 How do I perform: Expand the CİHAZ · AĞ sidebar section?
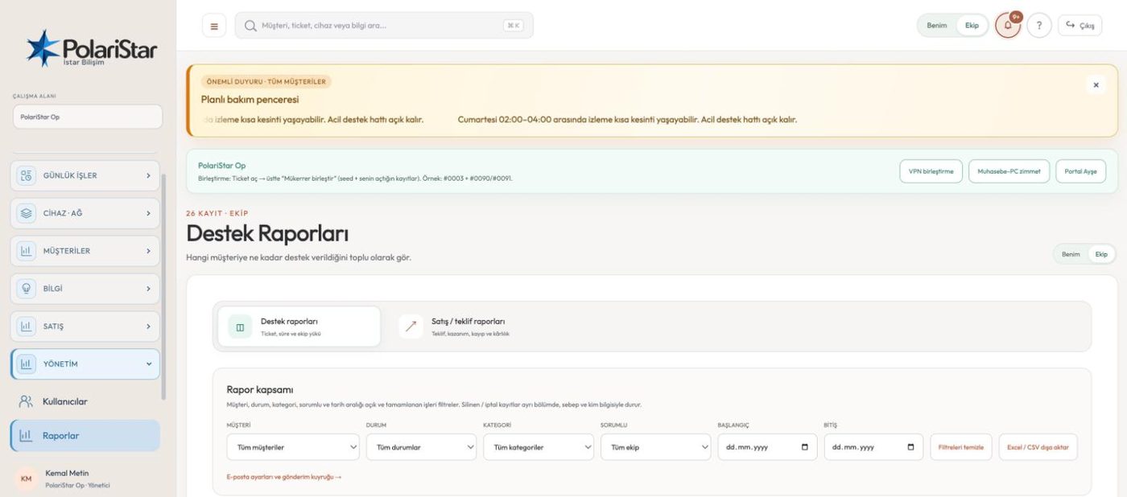coord(85,213)
